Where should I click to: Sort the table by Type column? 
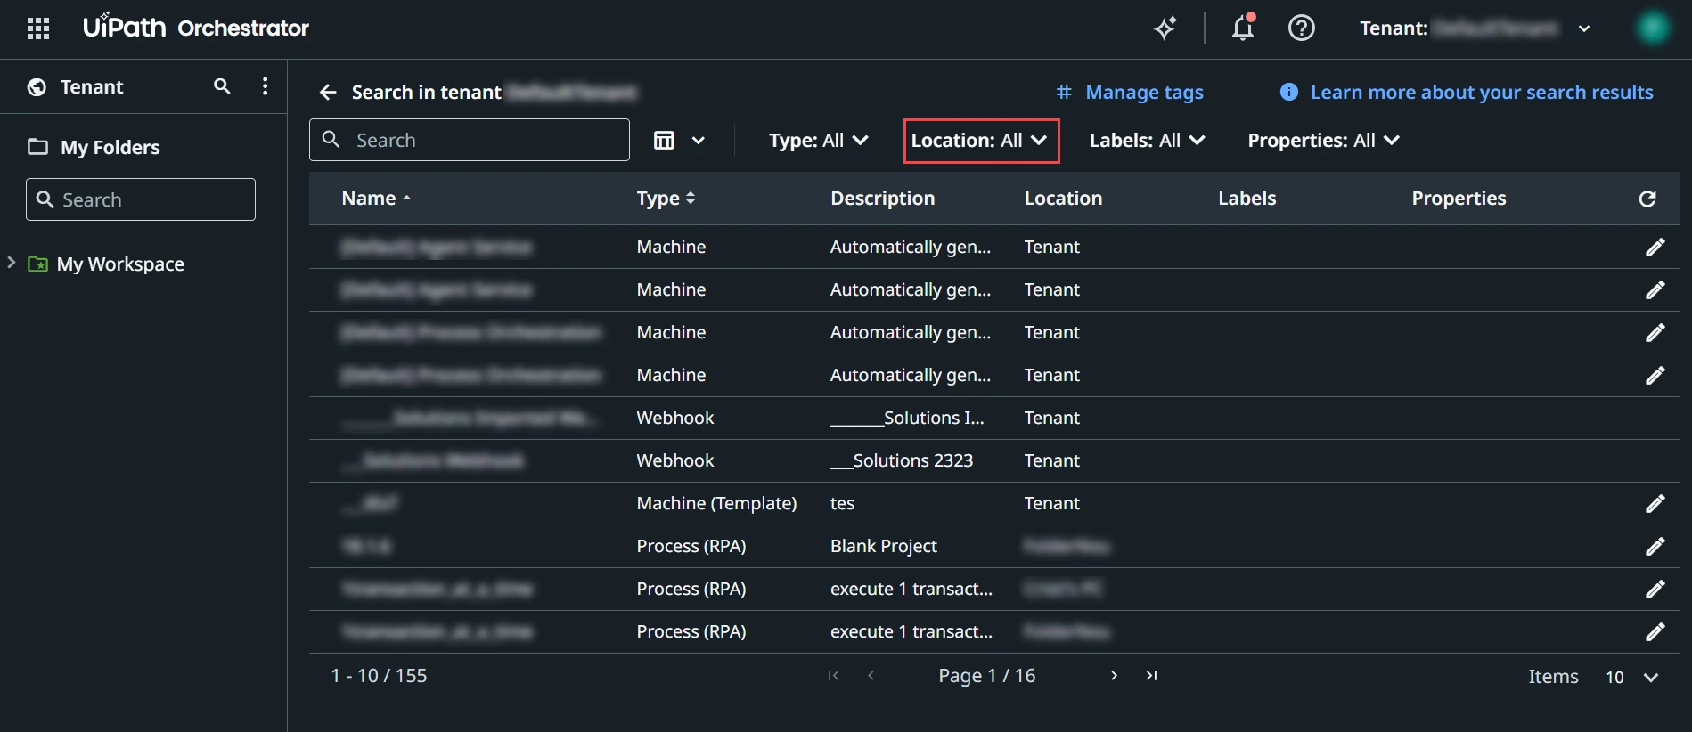(666, 199)
